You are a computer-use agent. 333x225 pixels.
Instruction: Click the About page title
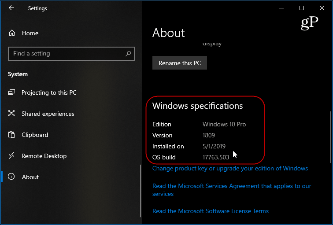169,33
